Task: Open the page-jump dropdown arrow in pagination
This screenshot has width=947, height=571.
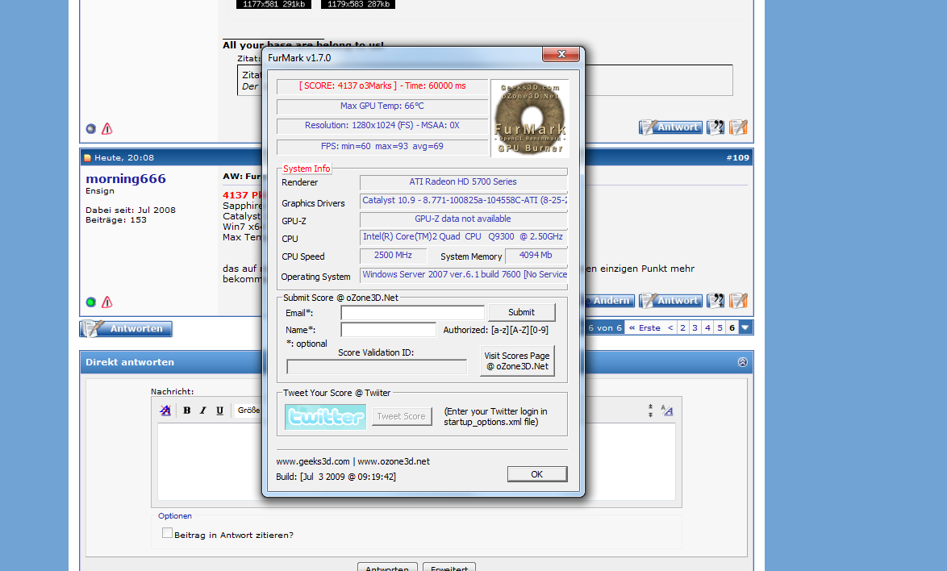Action: (x=745, y=327)
